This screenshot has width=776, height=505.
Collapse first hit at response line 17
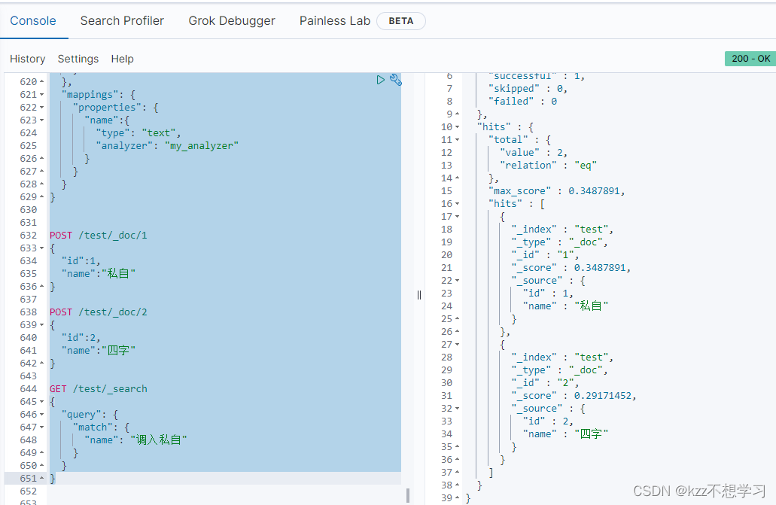(458, 216)
